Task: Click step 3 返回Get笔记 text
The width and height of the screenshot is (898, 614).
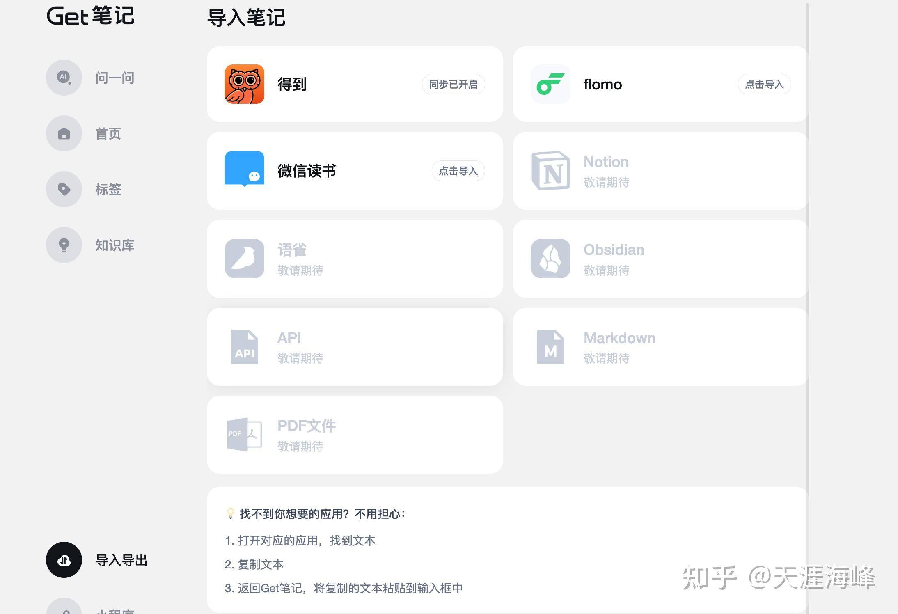Action: (x=344, y=588)
